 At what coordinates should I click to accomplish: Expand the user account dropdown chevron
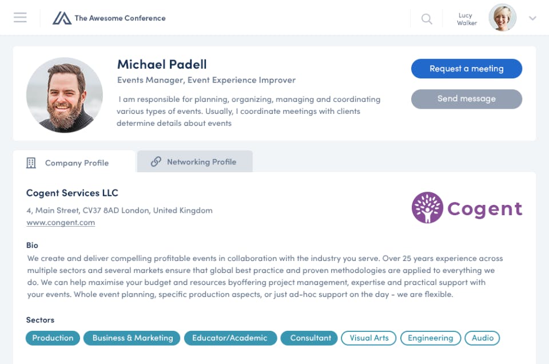pos(532,18)
